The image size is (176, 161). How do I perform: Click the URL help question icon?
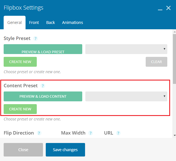coord(118,133)
